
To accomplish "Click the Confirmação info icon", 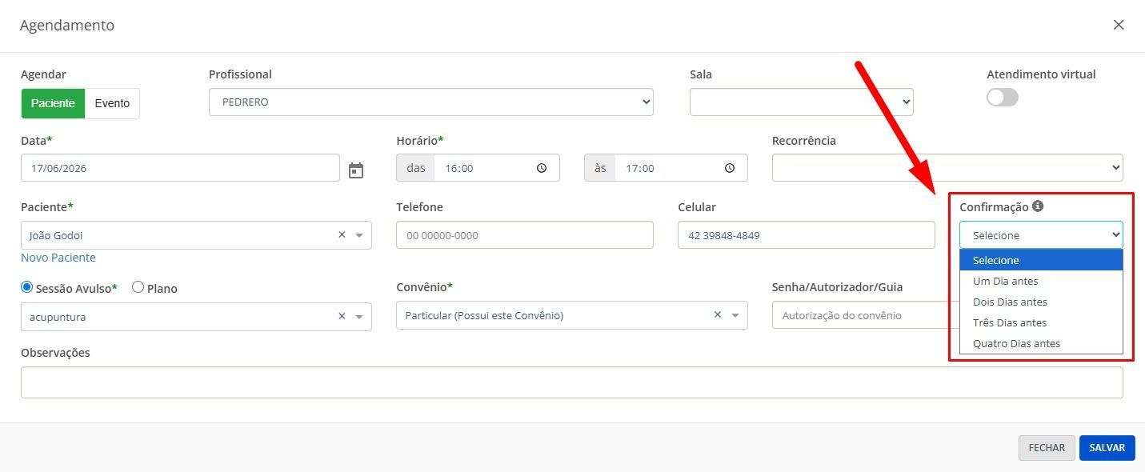I will point(1038,206).
